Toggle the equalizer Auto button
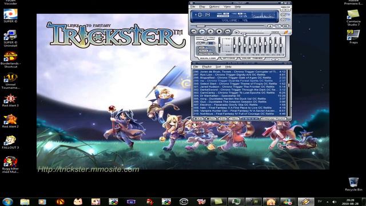This screenshot has height=206, width=366. (204, 50)
